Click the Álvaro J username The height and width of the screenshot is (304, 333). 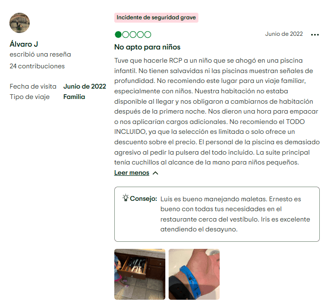(x=24, y=44)
